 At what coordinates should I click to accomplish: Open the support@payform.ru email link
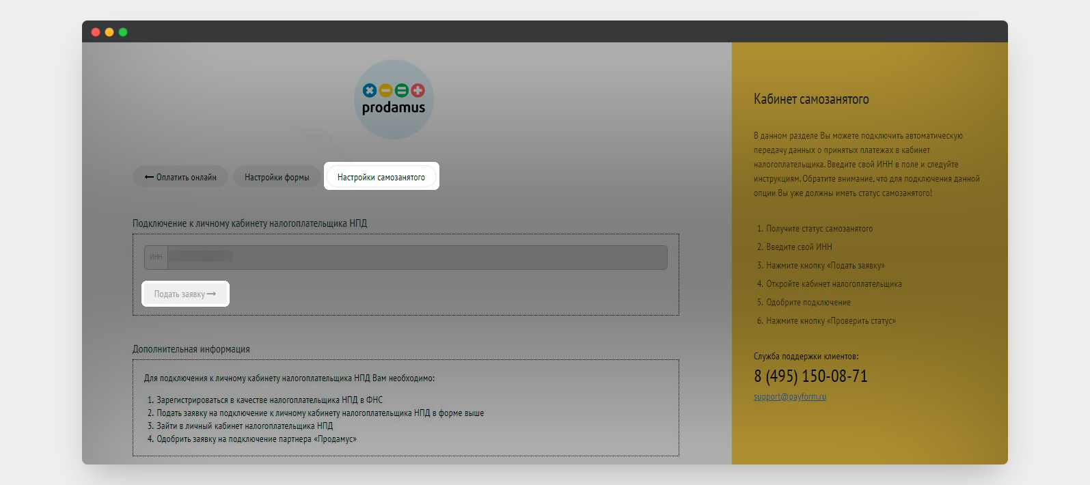pyautogui.click(x=790, y=396)
